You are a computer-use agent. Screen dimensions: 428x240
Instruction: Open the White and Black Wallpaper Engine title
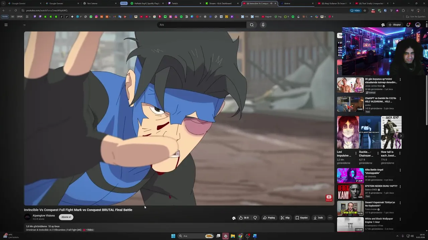tap(379, 220)
